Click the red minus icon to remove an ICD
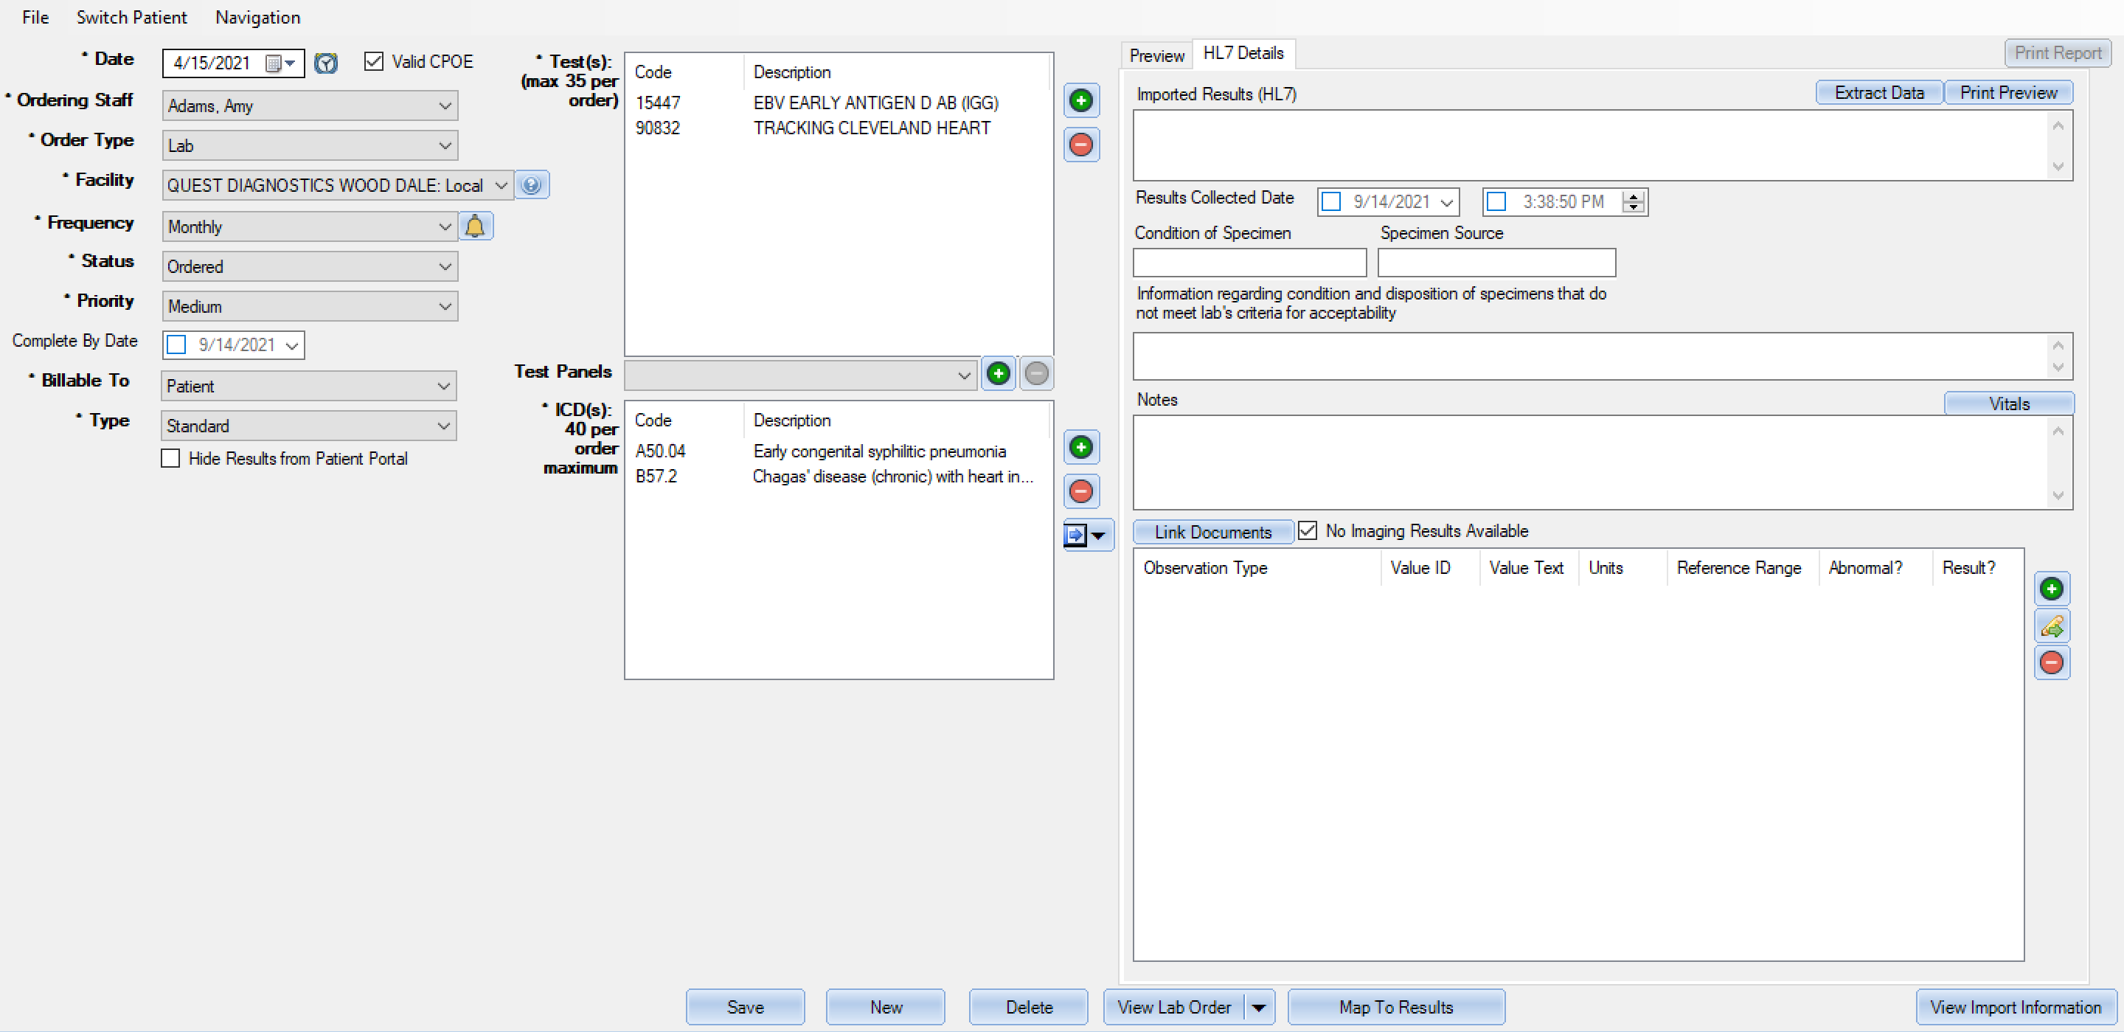 pyautogui.click(x=1081, y=491)
